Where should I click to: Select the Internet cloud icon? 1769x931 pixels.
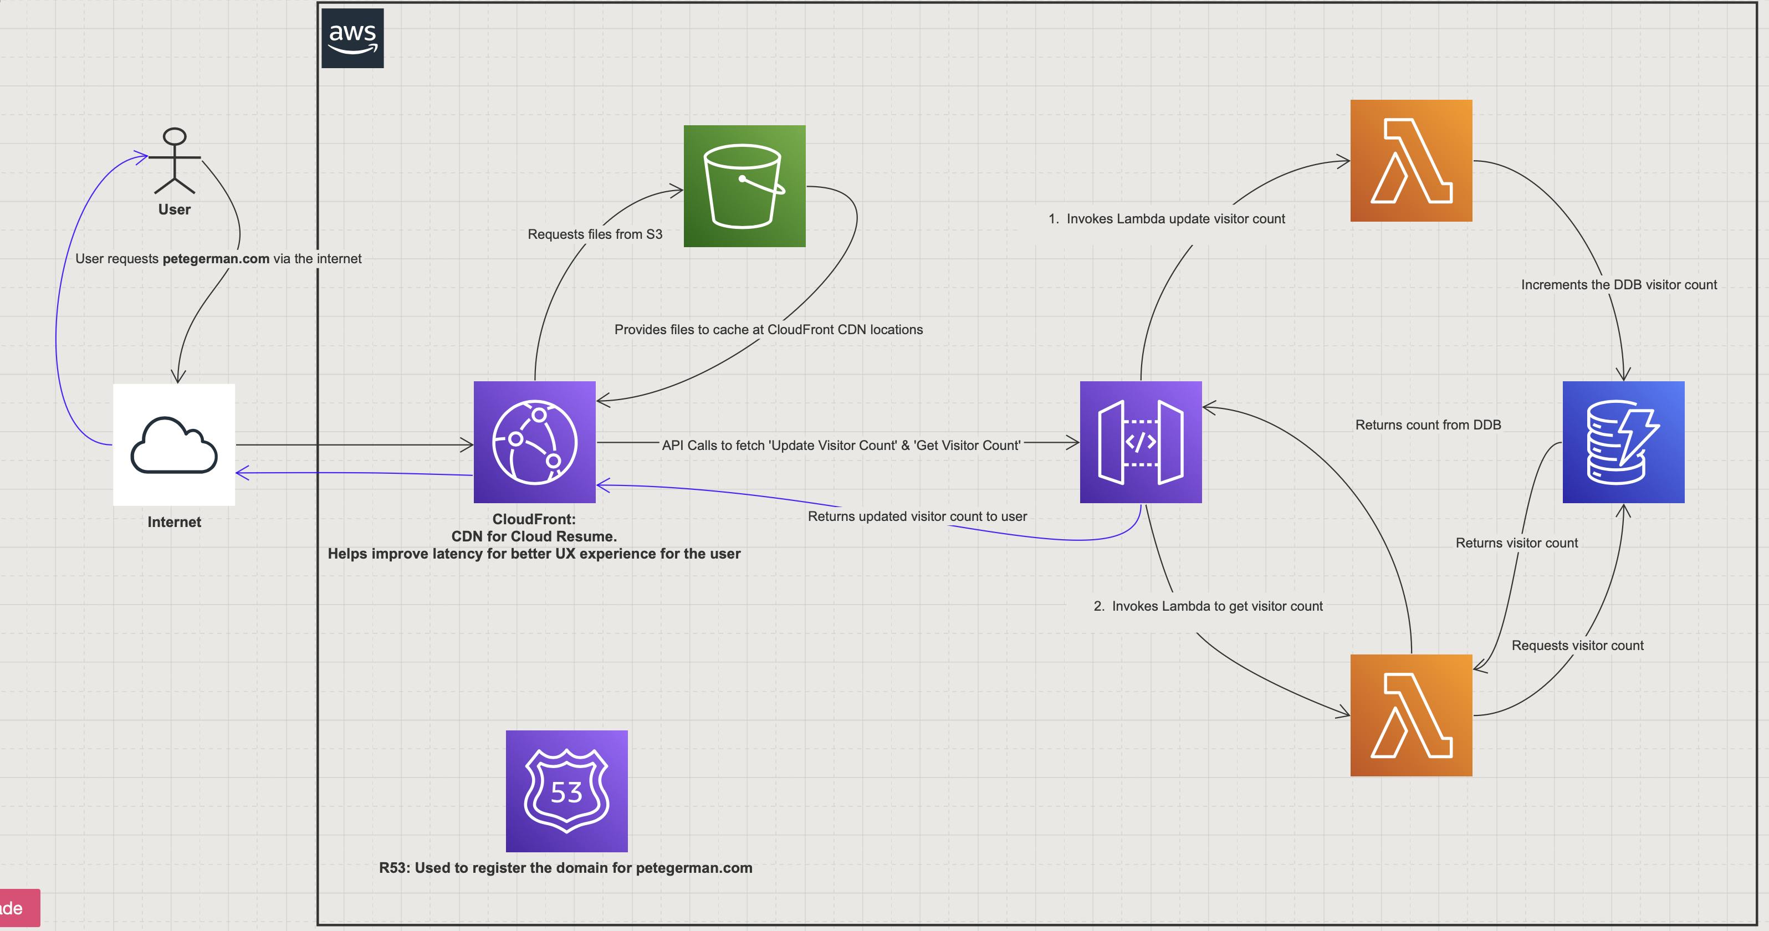pos(174,445)
